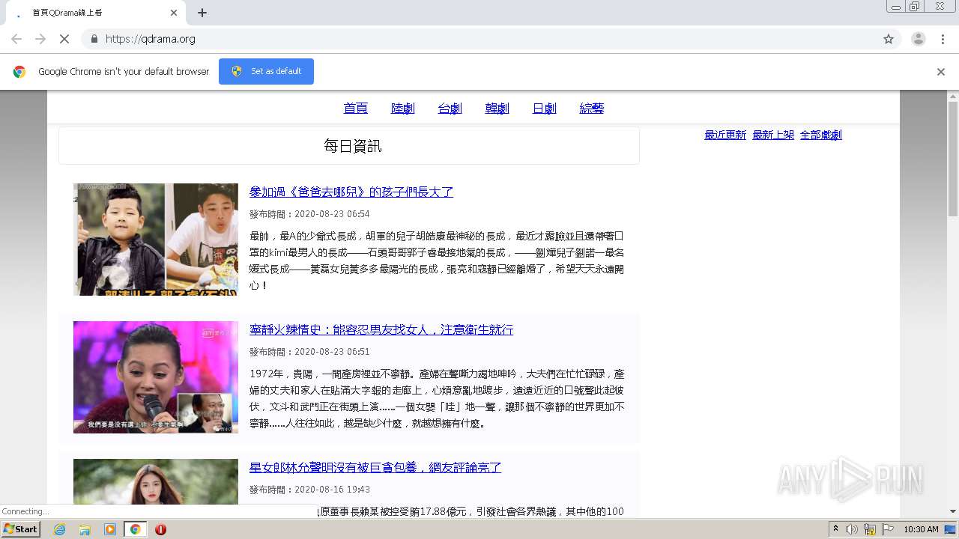Open a new tab with the plus button

pyautogui.click(x=202, y=13)
